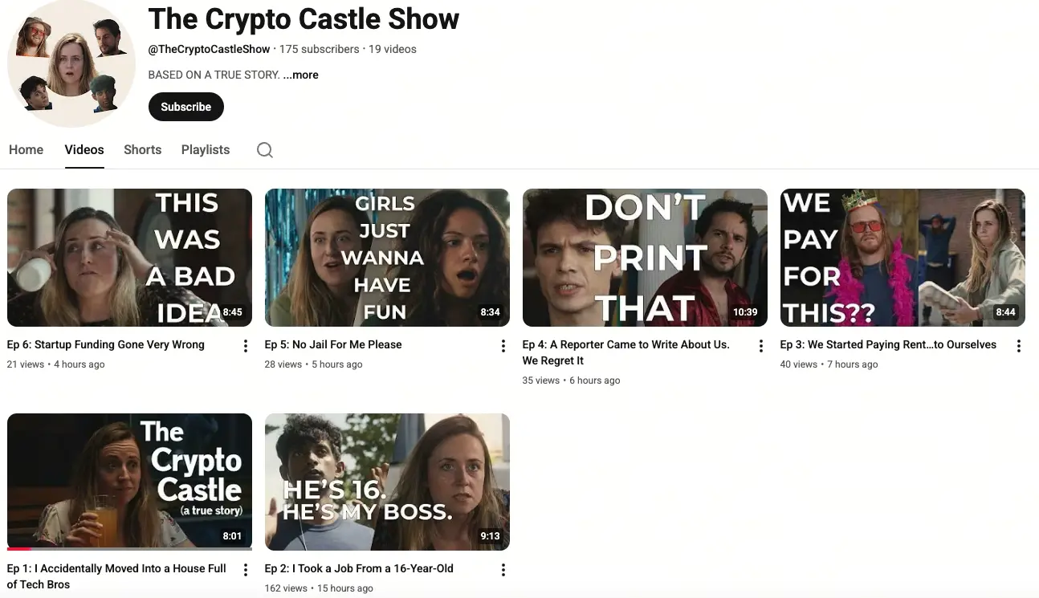Open Ep 5: No Jail For Me Please

(x=387, y=257)
